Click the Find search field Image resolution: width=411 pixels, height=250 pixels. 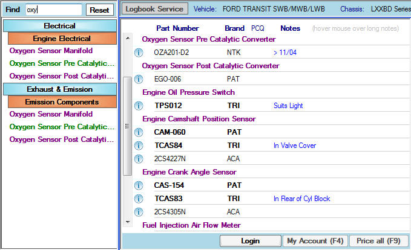[53, 10]
